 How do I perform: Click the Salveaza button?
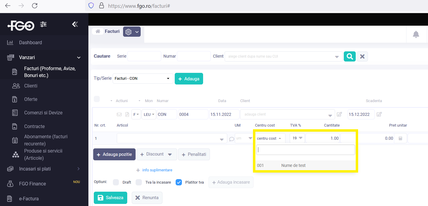coord(110,198)
